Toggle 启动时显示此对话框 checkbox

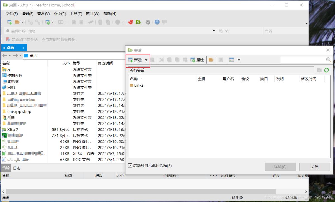coord(130,166)
